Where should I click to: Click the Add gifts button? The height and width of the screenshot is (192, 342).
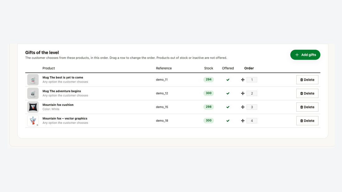305,55
